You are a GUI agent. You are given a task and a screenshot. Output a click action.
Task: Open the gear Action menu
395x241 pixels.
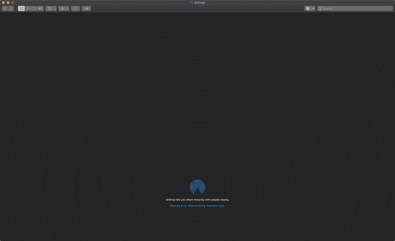[64, 8]
